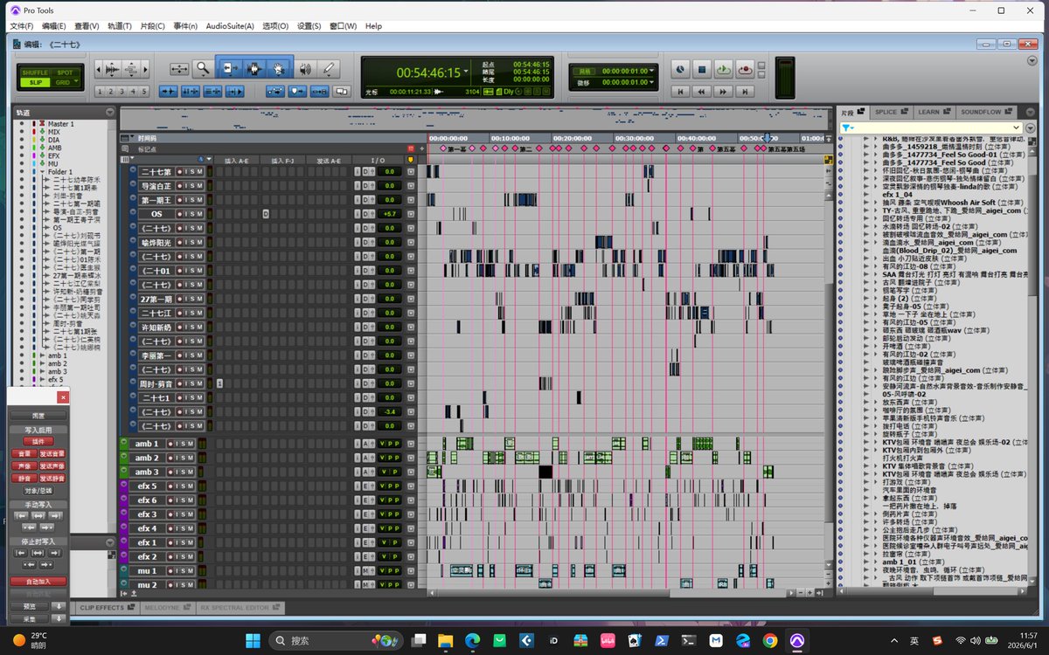Click the horizontal zoom toggle icon
Screen dimensions: 1049x655
click(179, 68)
